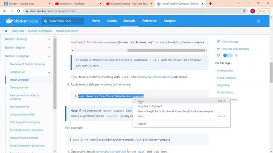
Task: Open a new browser tab with plus
Action: point(210,3)
